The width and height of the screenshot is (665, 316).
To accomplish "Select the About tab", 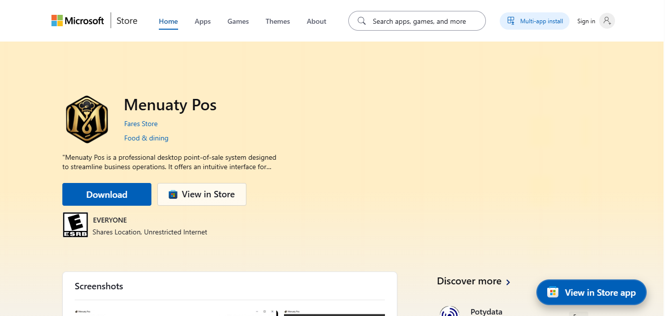I will coord(317,21).
